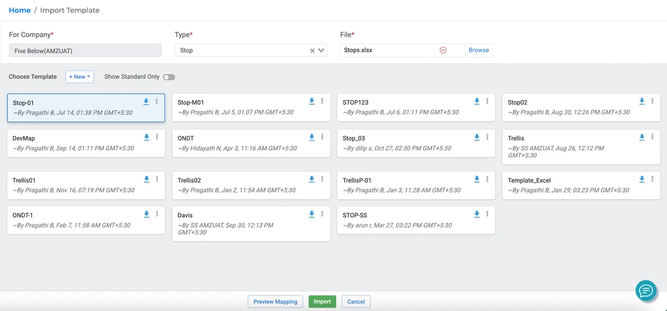Download the STOP123 template
Viewport: 667px width, 311px height.
(477, 101)
